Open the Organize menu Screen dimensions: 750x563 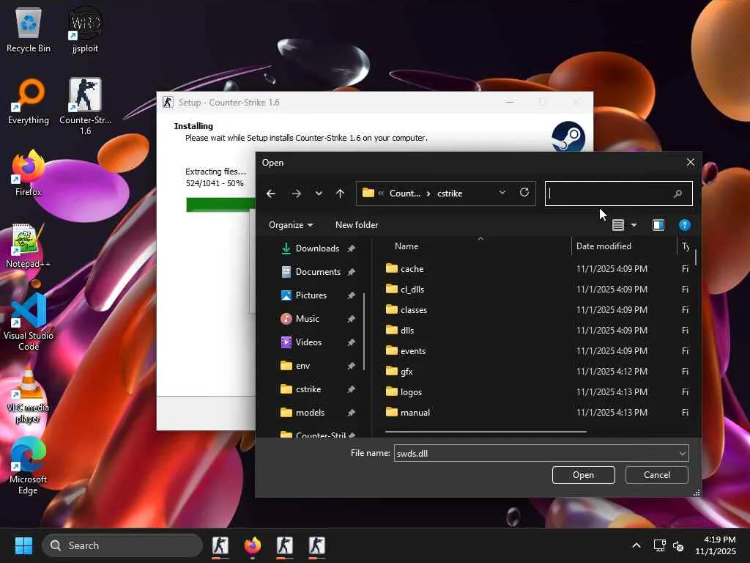pos(291,225)
